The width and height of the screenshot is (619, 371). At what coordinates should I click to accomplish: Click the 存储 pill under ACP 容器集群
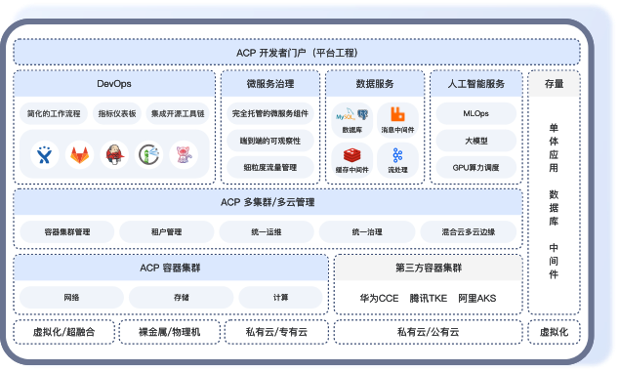coord(182,298)
